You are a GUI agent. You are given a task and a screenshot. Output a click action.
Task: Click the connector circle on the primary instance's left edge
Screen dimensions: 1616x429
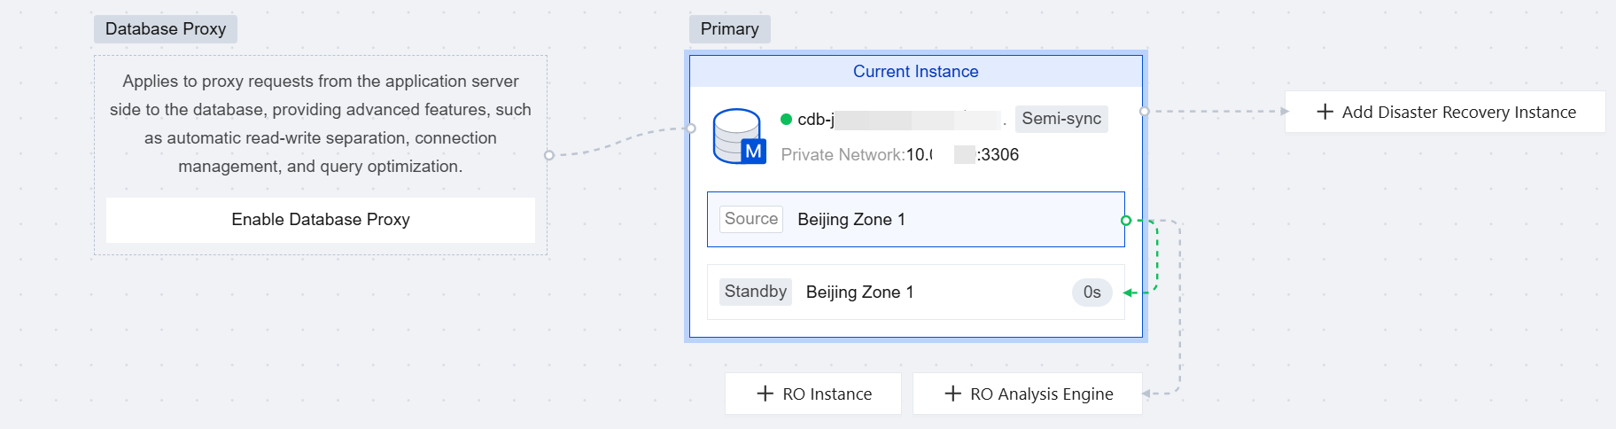pyautogui.click(x=691, y=129)
